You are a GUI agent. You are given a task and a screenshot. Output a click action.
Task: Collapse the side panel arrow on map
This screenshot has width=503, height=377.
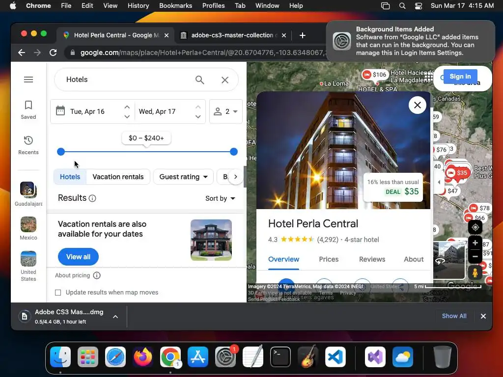[439, 182]
